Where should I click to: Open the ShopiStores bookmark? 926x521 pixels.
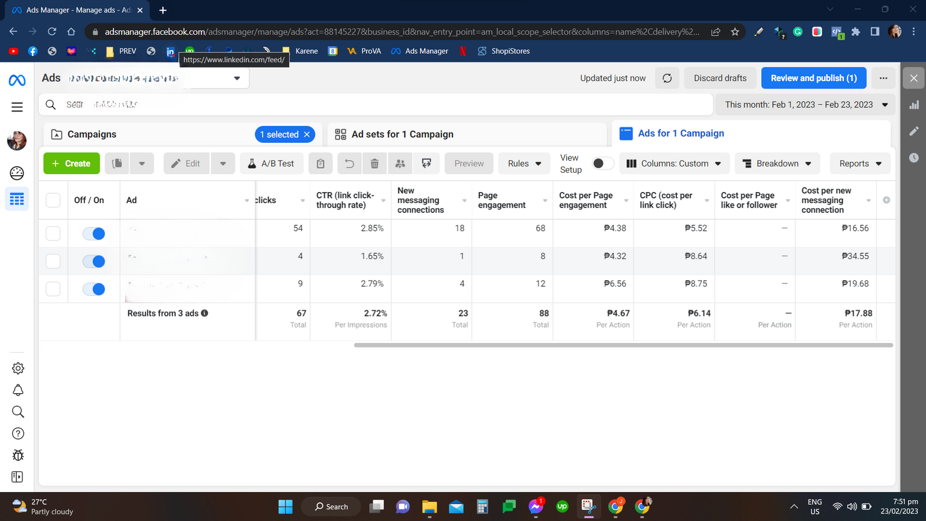click(504, 51)
